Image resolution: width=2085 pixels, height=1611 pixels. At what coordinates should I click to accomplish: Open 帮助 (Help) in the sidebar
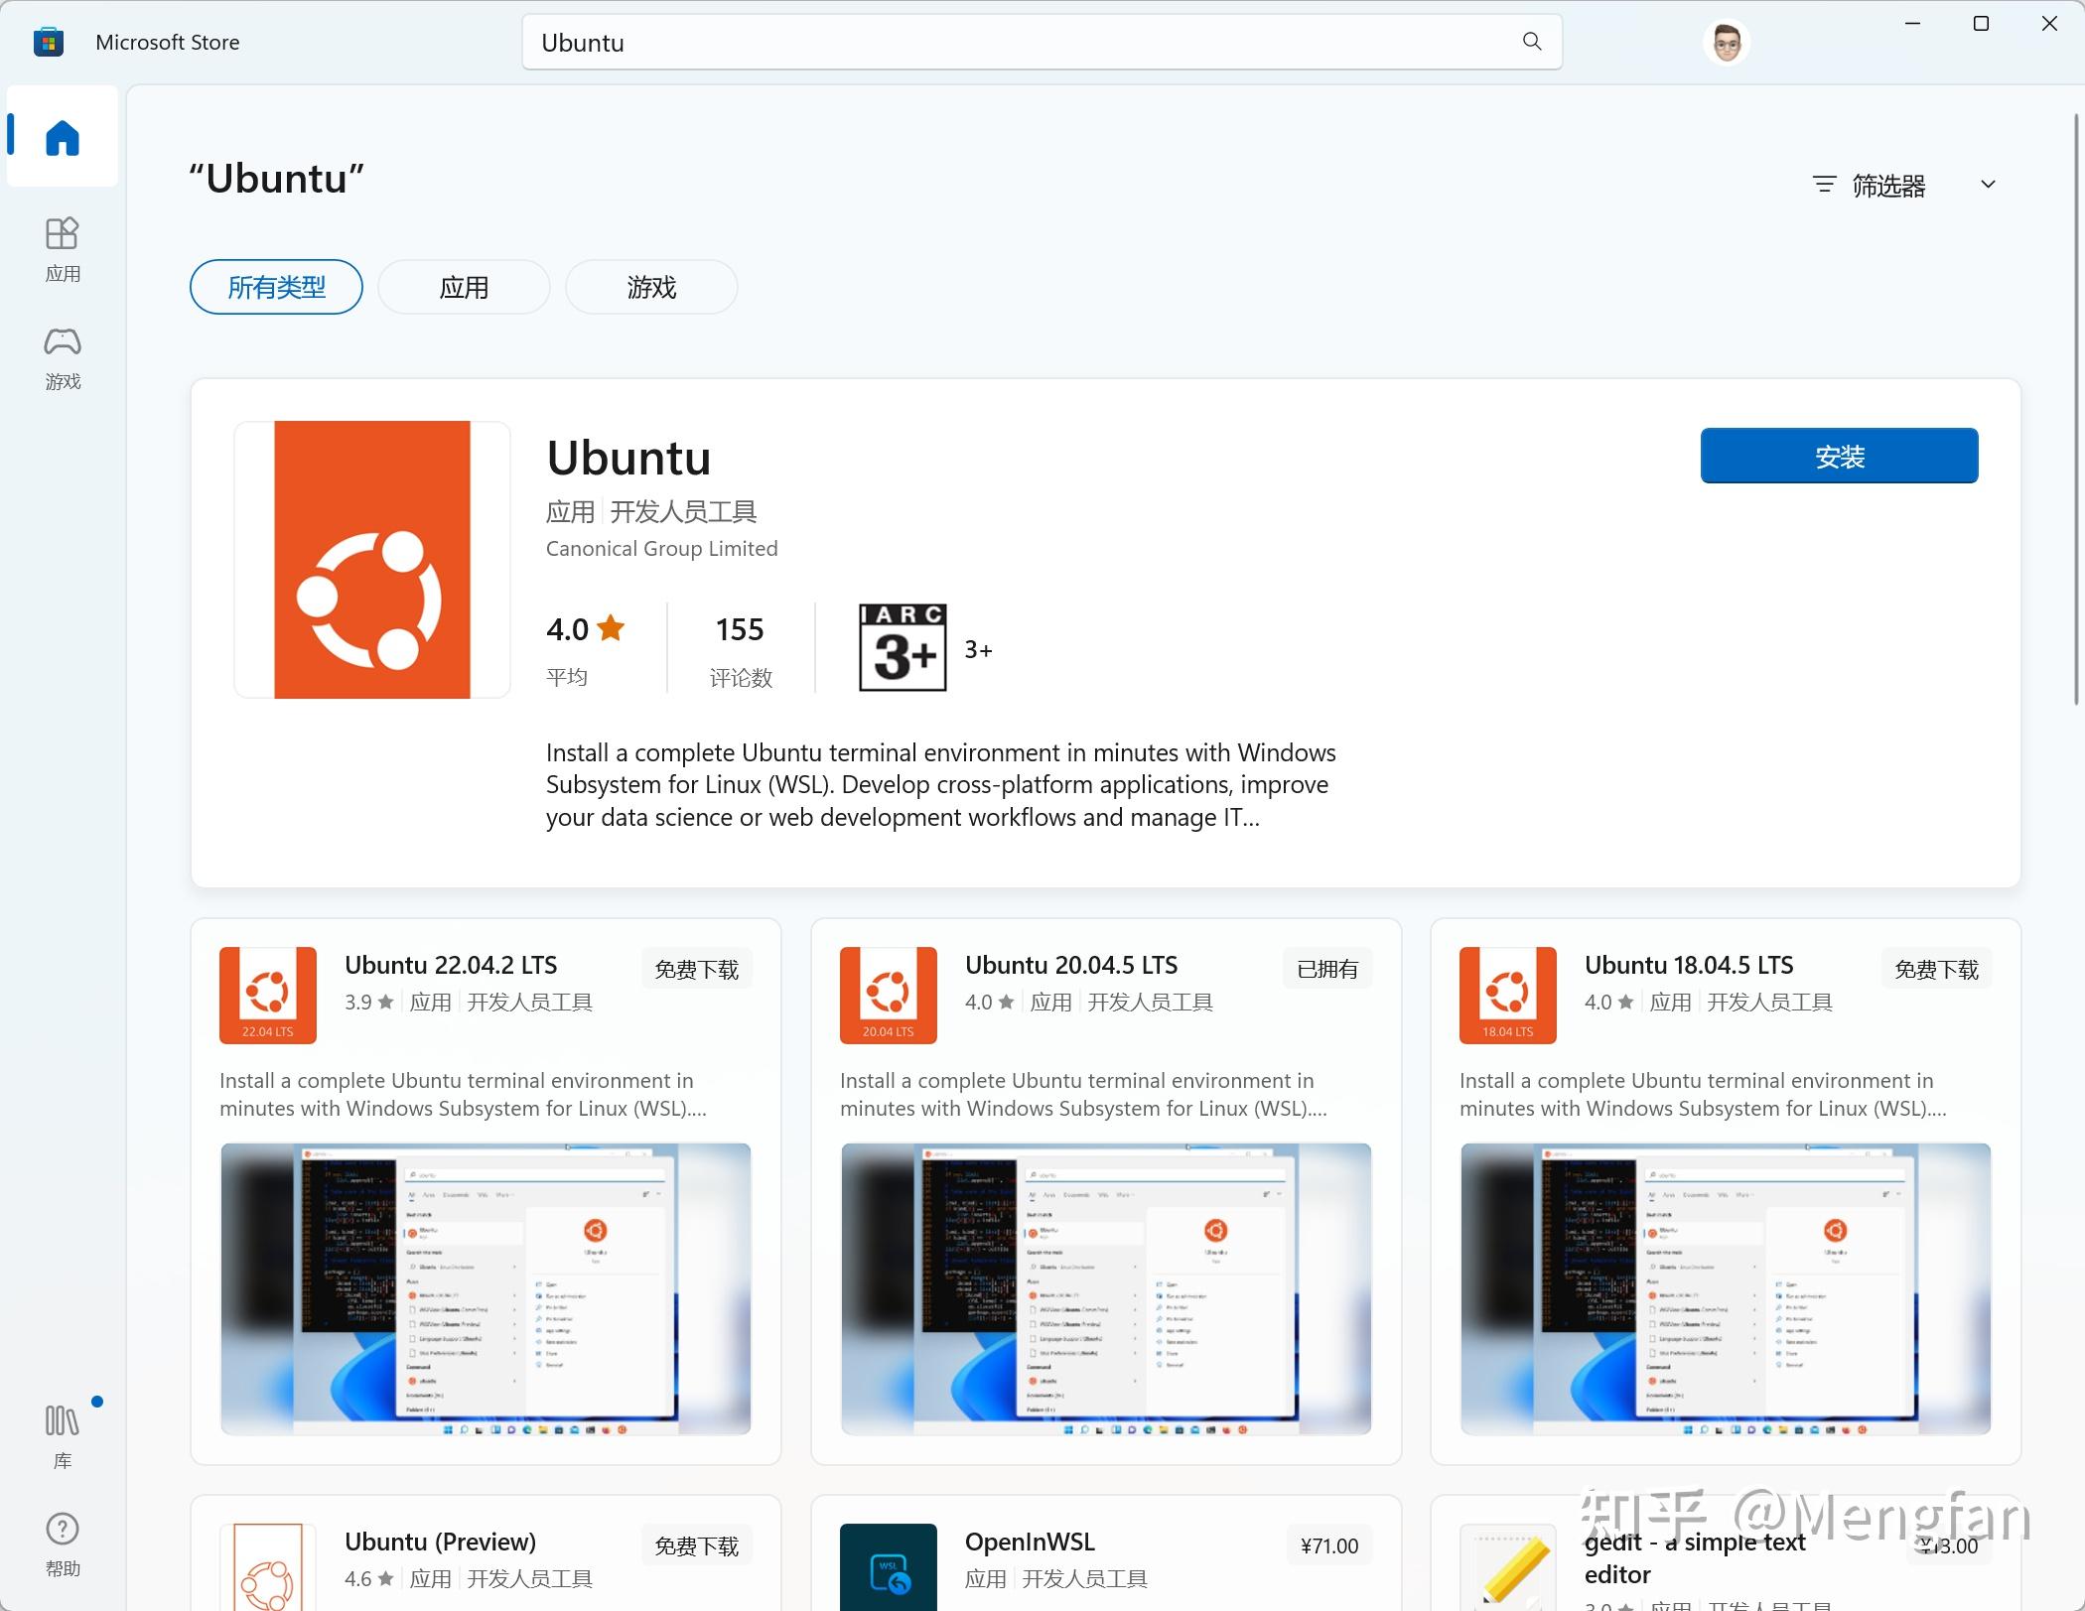63,1544
